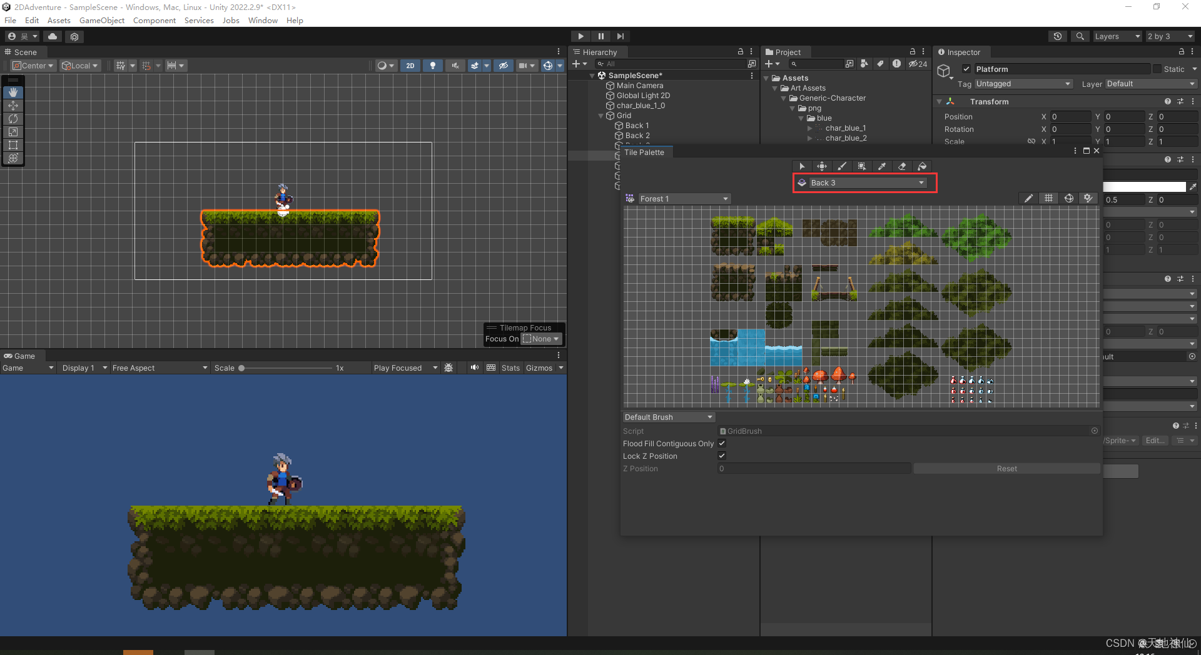Image resolution: width=1201 pixels, height=655 pixels.
Task: Select the Hand view tool in Scene
Action: pyautogui.click(x=13, y=92)
